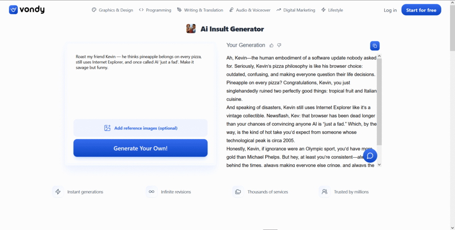The height and width of the screenshot is (230, 455).
Task: Open the Writing & Translation menu
Action: (x=200, y=10)
